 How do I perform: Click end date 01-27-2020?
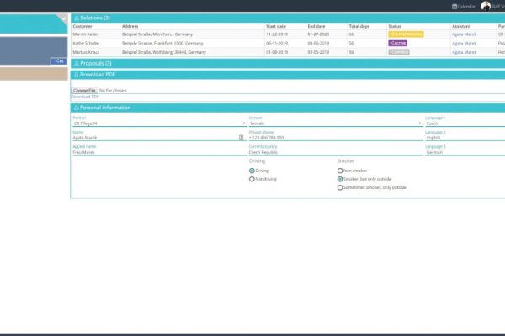318,34
